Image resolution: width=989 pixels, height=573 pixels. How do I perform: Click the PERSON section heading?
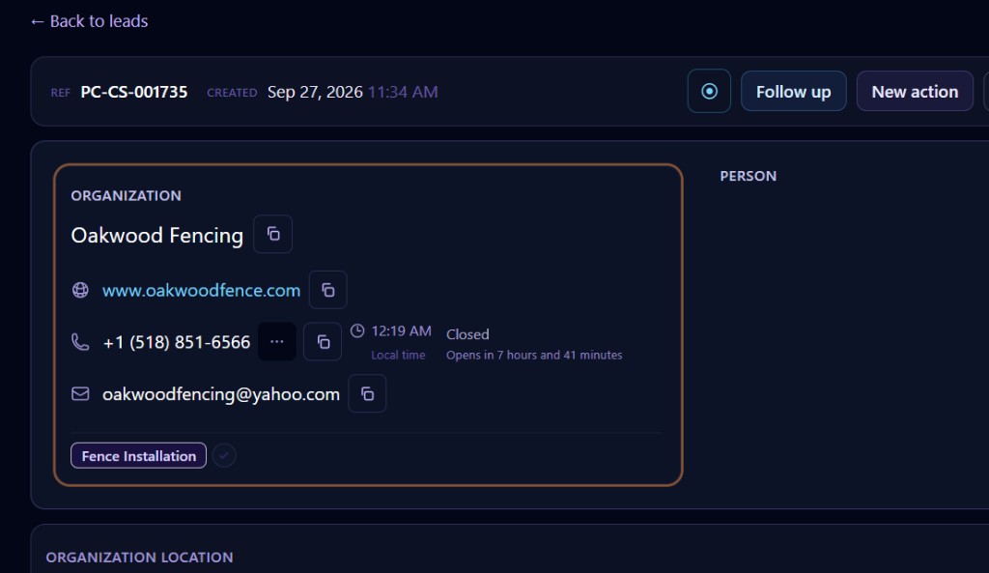[x=749, y=176]
